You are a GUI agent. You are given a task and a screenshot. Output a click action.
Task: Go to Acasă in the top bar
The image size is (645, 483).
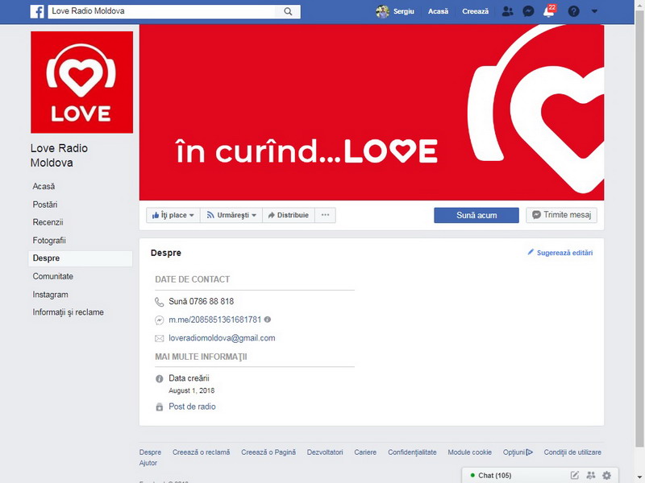[x=438, y=11]
